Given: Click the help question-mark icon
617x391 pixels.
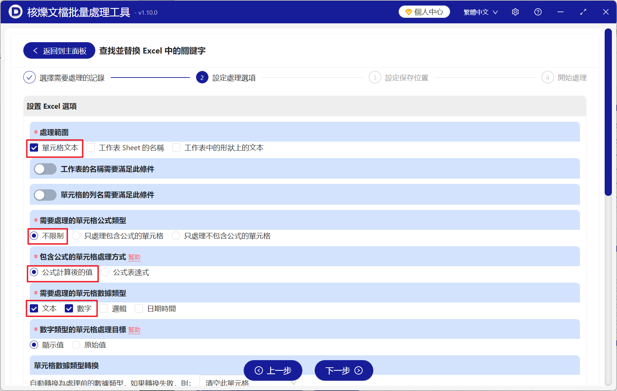Looking at the screenshot, I should click(538, 12).
